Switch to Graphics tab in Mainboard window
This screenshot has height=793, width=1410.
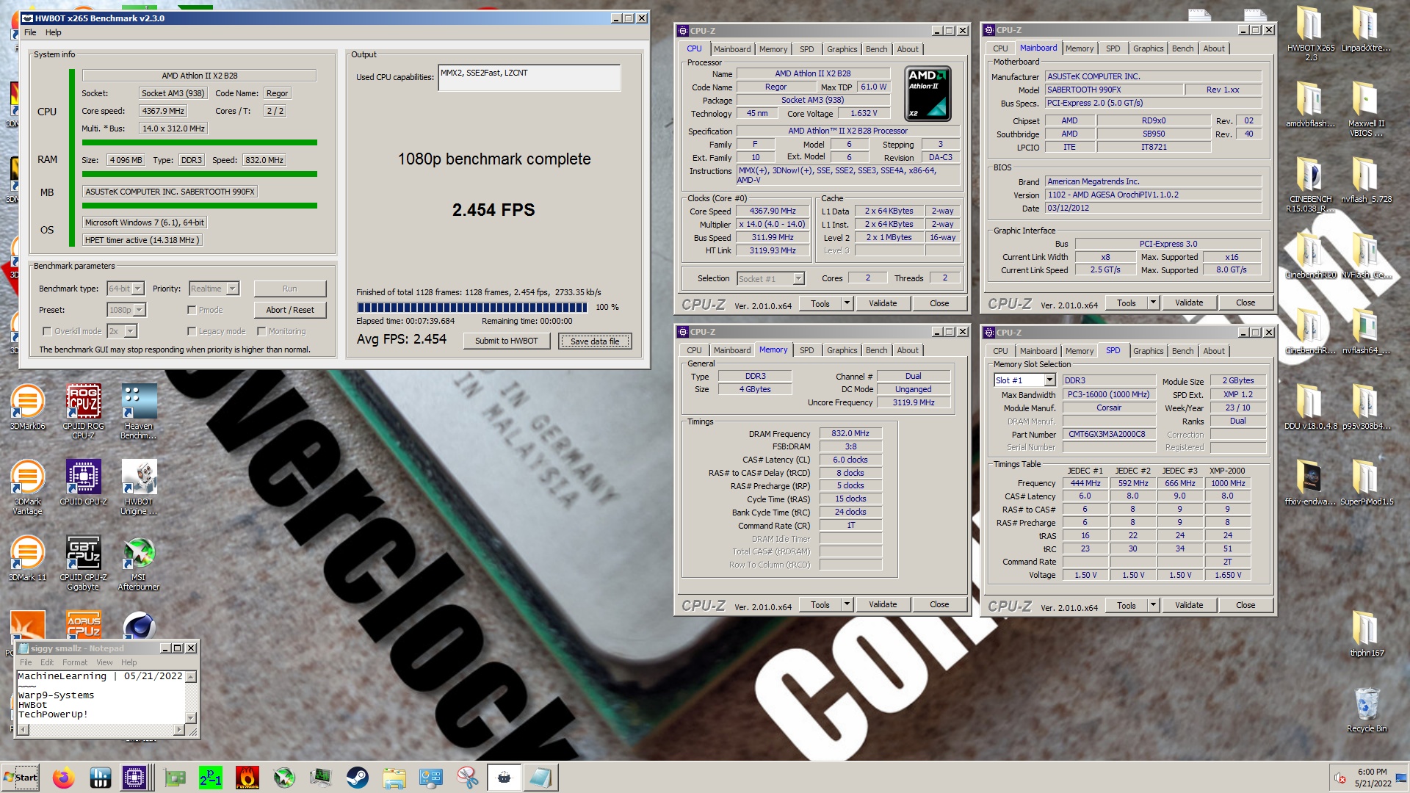click(1148, 48)
